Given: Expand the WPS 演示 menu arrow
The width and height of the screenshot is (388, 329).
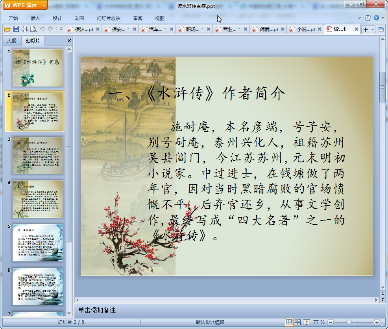Looking at the screenshot, I should tap(44, 5).
